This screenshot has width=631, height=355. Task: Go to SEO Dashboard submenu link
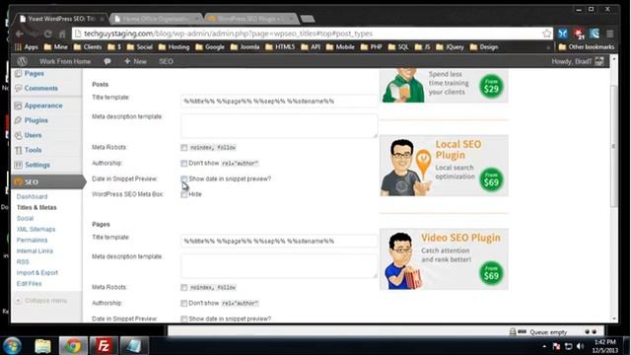pos(32,196)
